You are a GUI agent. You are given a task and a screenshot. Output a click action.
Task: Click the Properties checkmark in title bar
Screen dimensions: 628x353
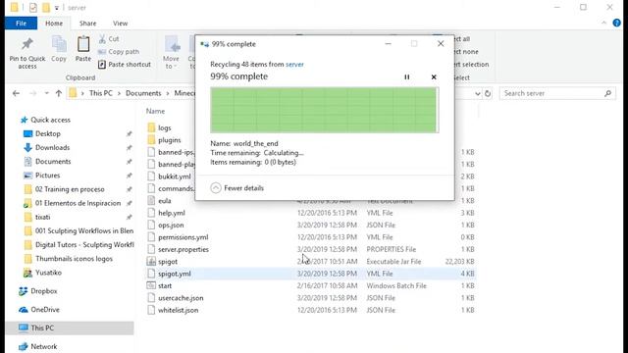click(x=33, y=7)
